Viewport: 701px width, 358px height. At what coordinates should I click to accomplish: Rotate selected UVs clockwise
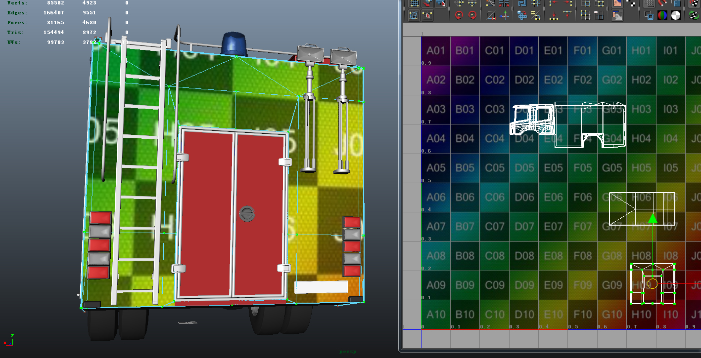(x=472, y=15)
